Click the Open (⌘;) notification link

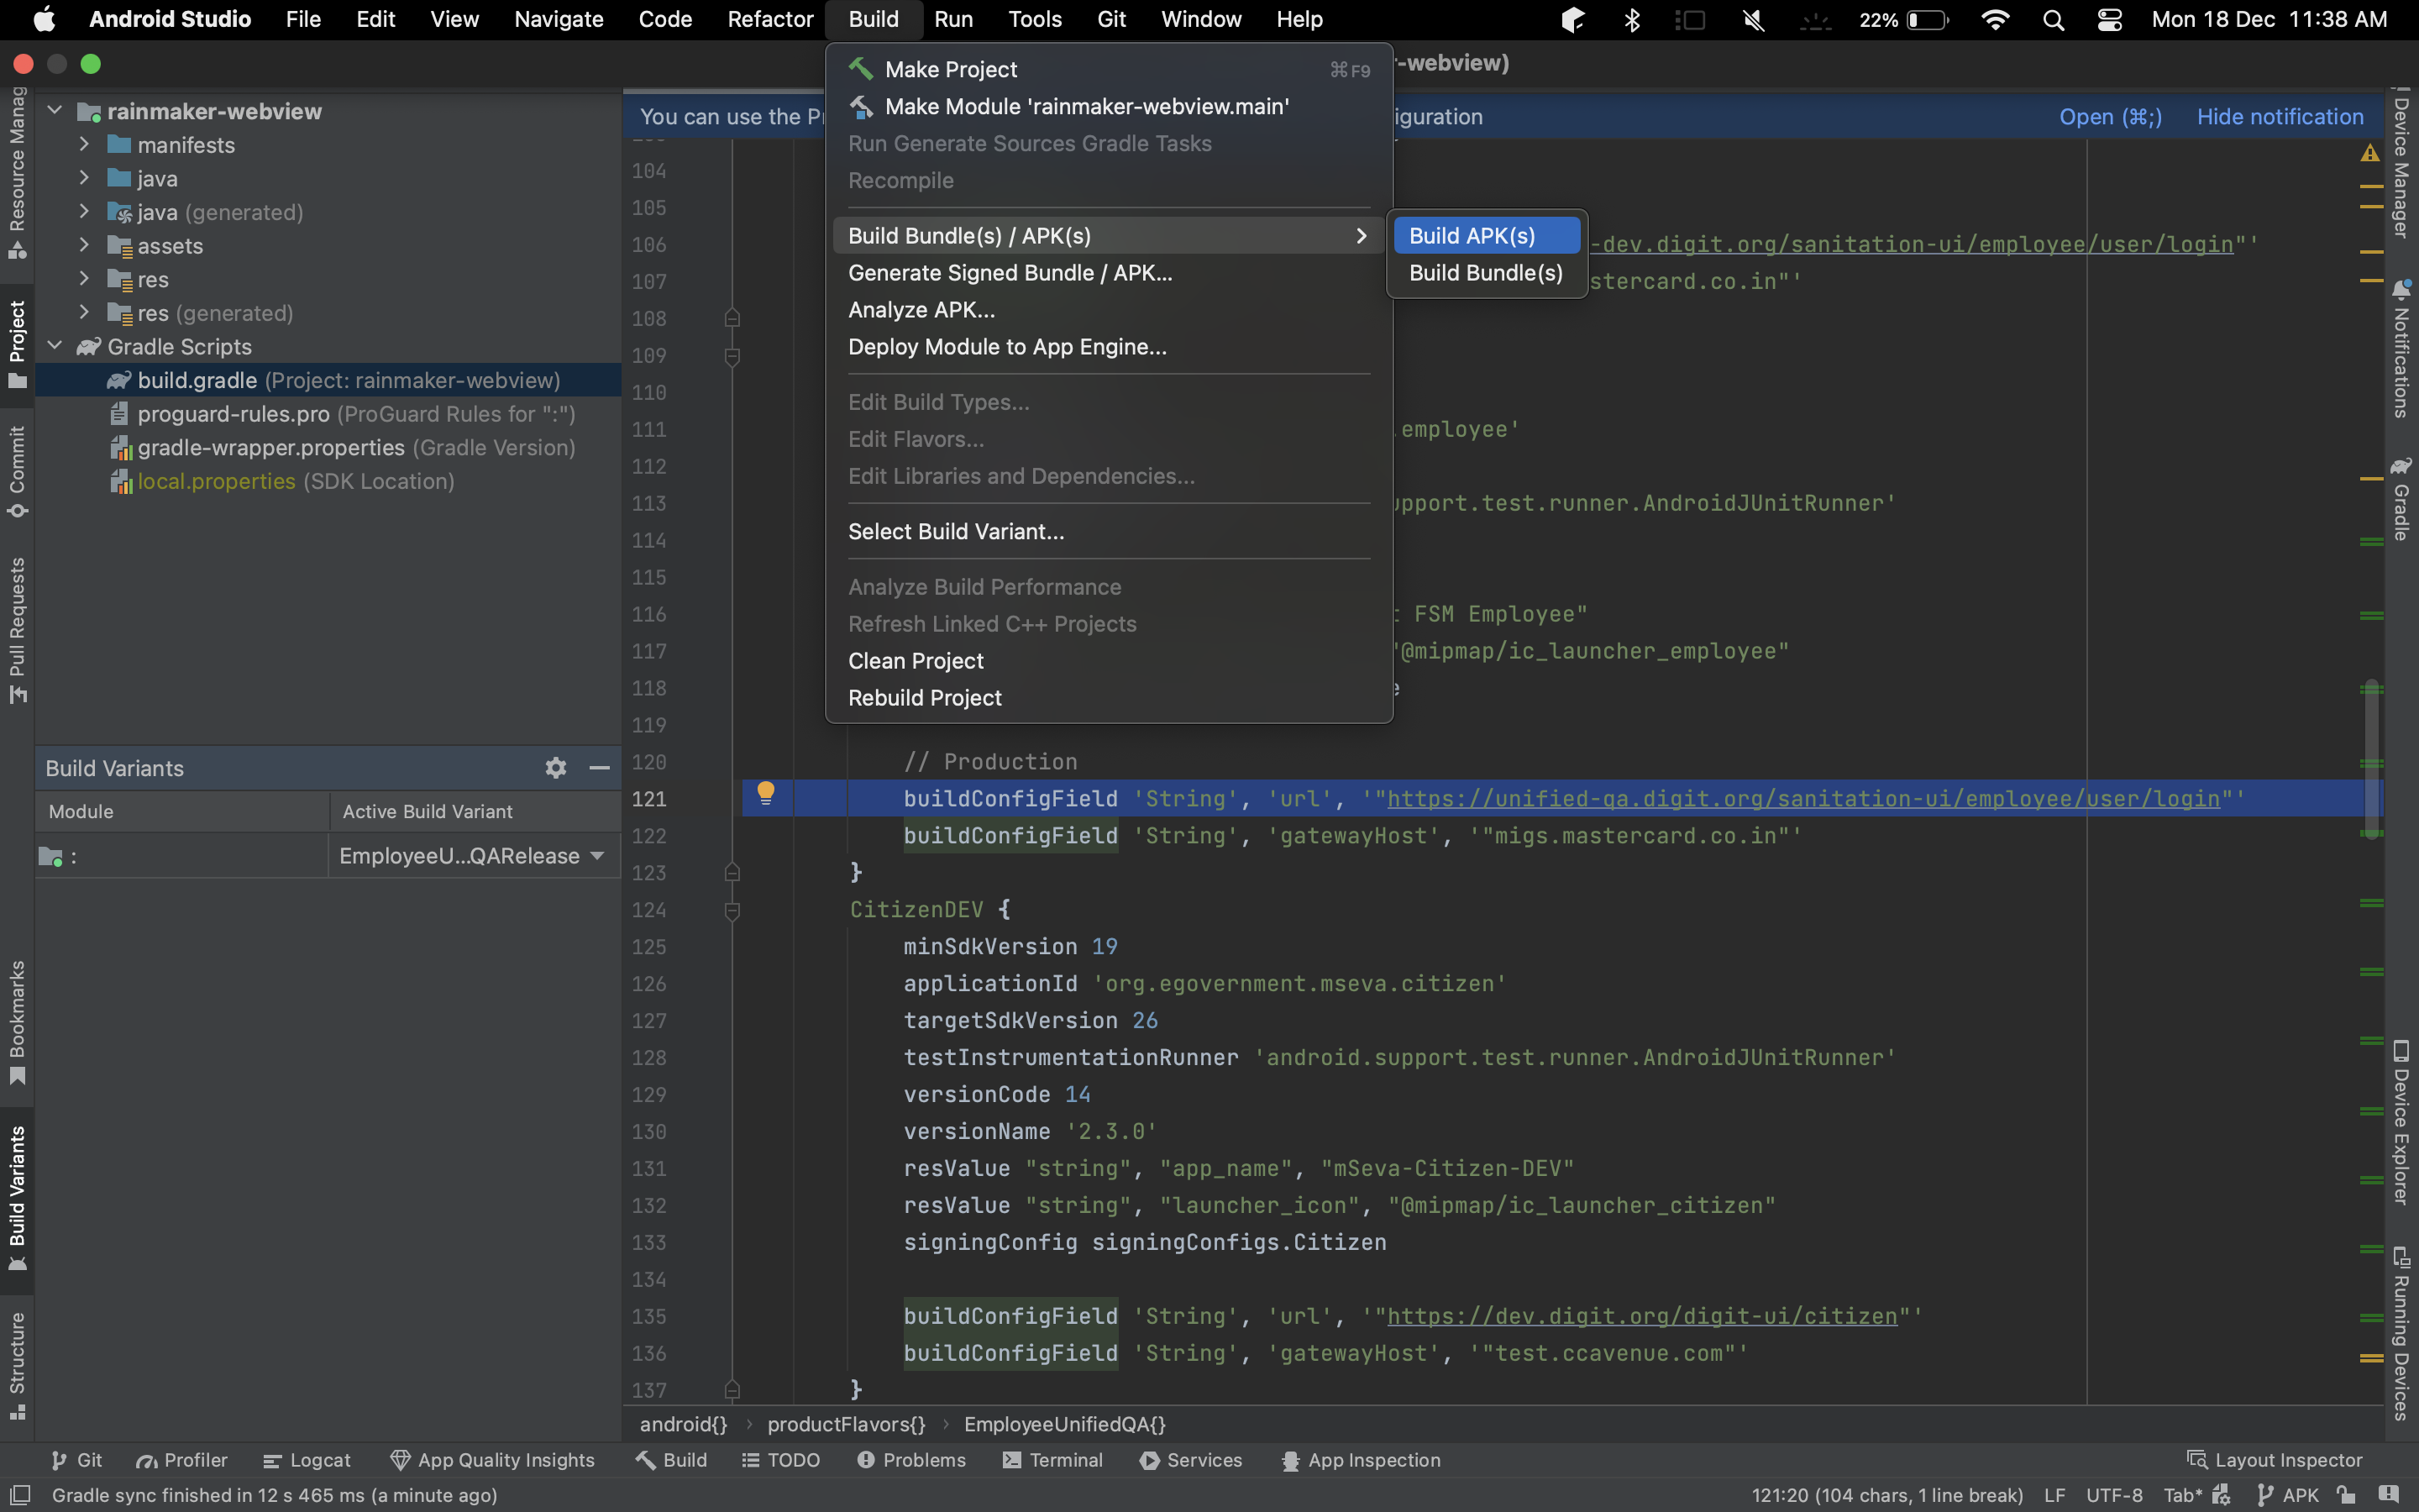[2110, 117]
